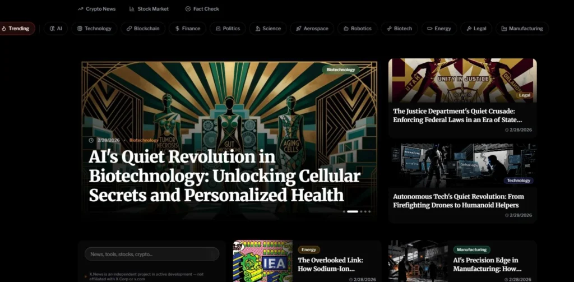Screen dimensions: 574x282
Task: Click the Blockchain chip's link icon
Action: pyautogui.click(x=129, y=29)
